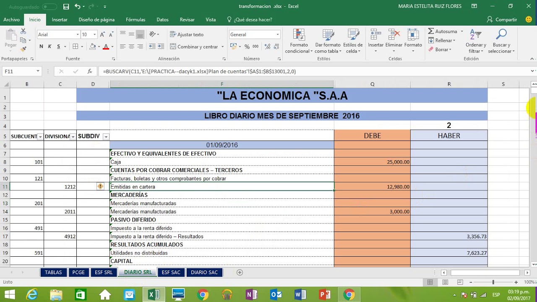The height and width of the screenshot is (302, 537).
Task: Click the Compartir share button
Action: pos(502,20)
